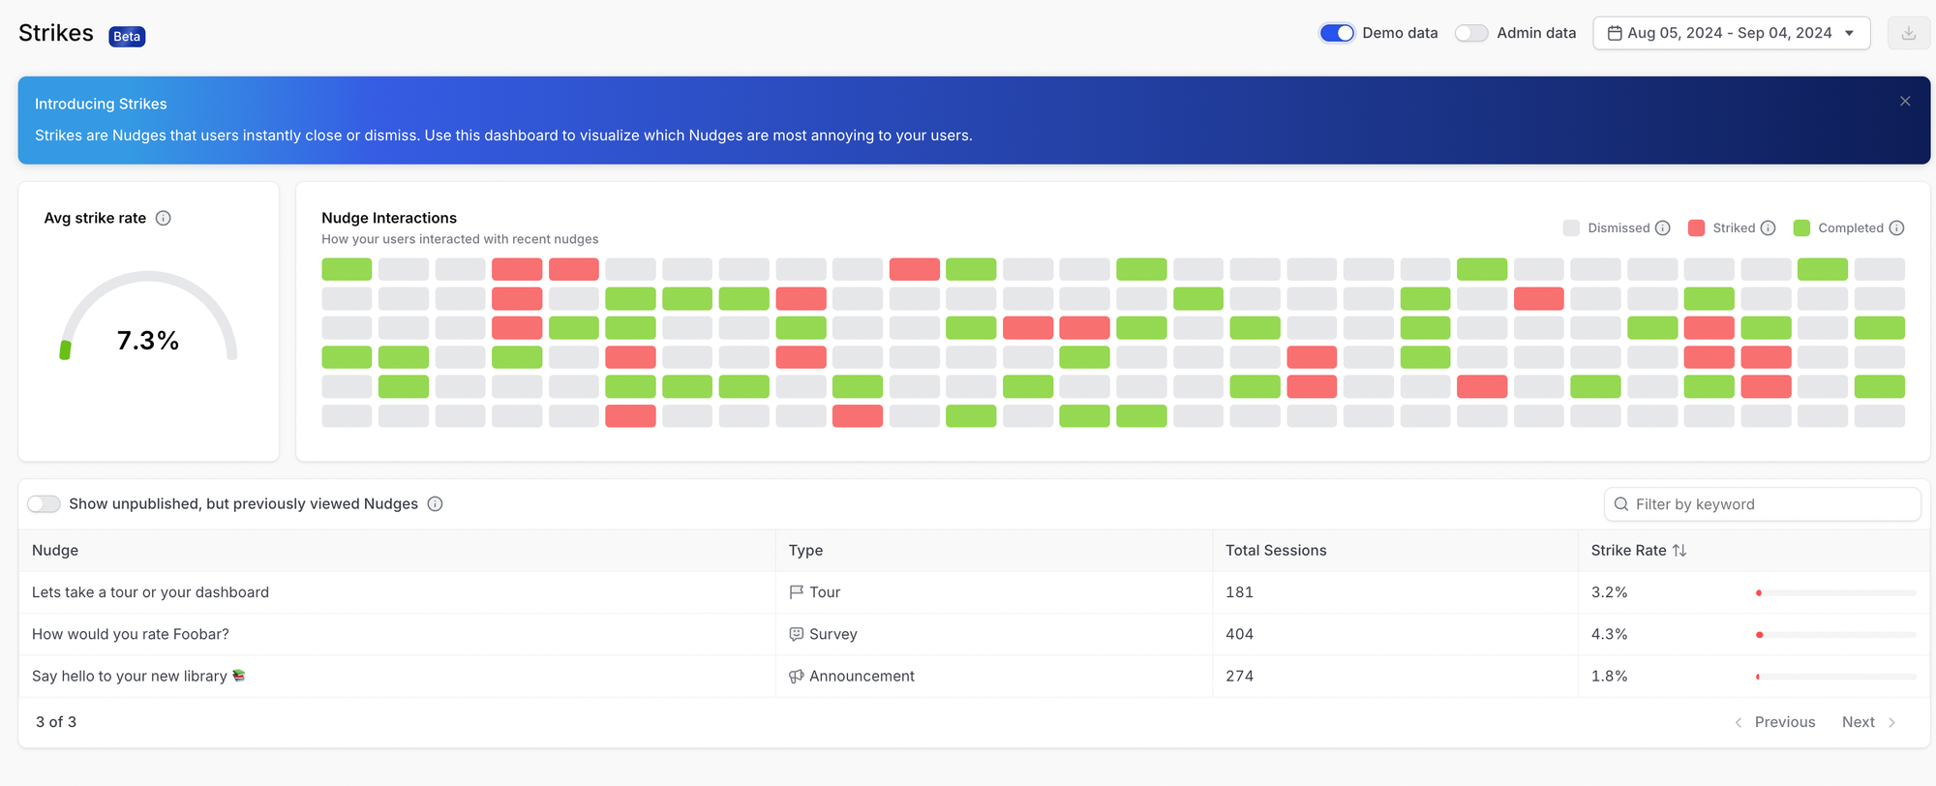The image size is (1936, 786).
Task: Click the 4.3% strike rate bar
Action: 1836,634
